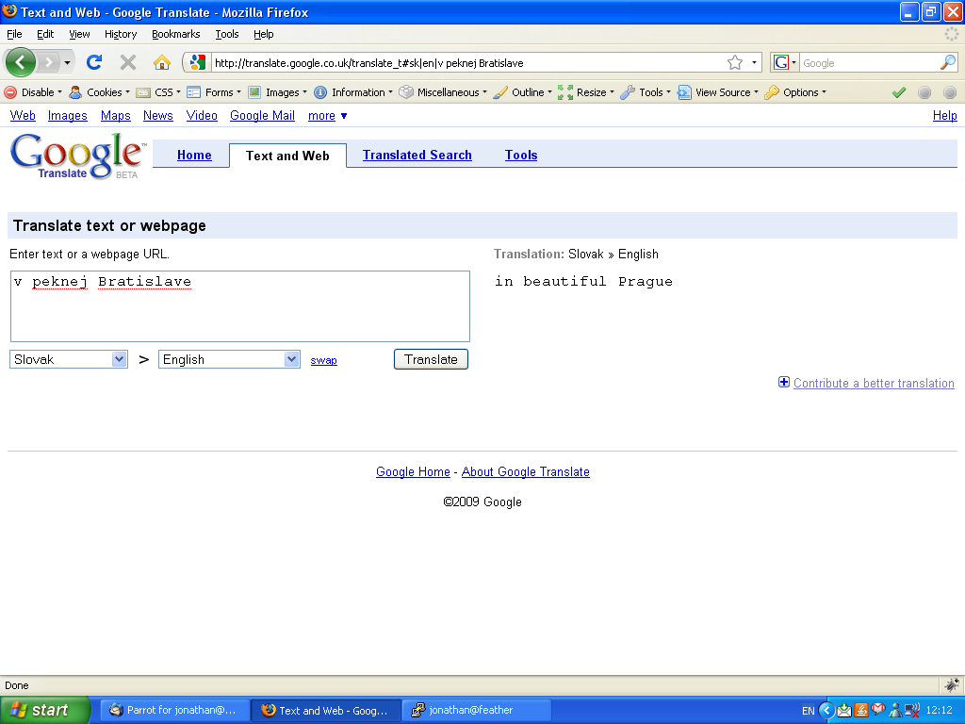
Task: Open the Forms toolbar menu
Action: [x=214, y=92]
